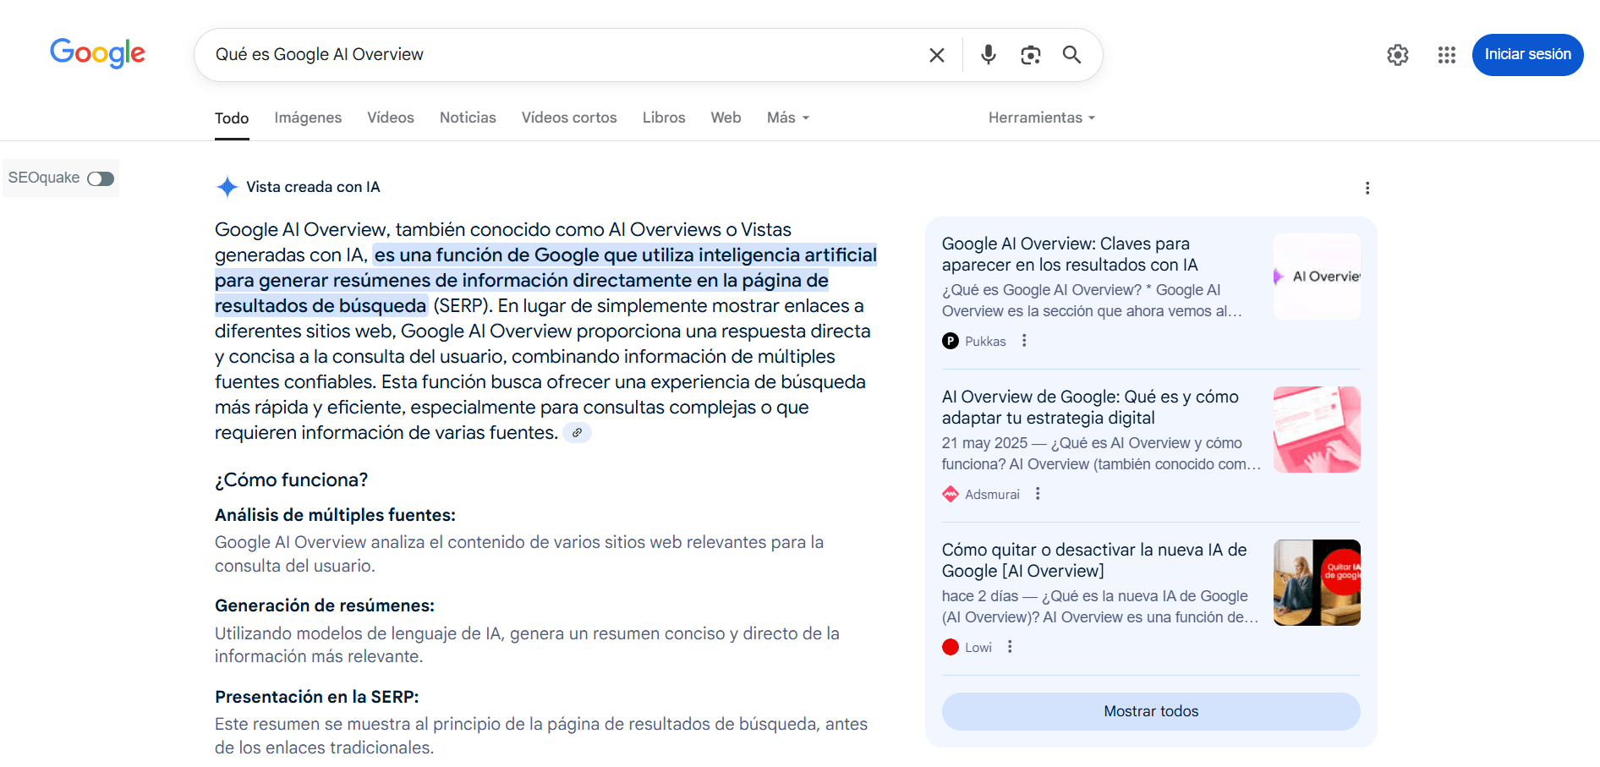Open Google Lens image search
The width and height of the screenshot is (1600, 767).
[1030, 54]
